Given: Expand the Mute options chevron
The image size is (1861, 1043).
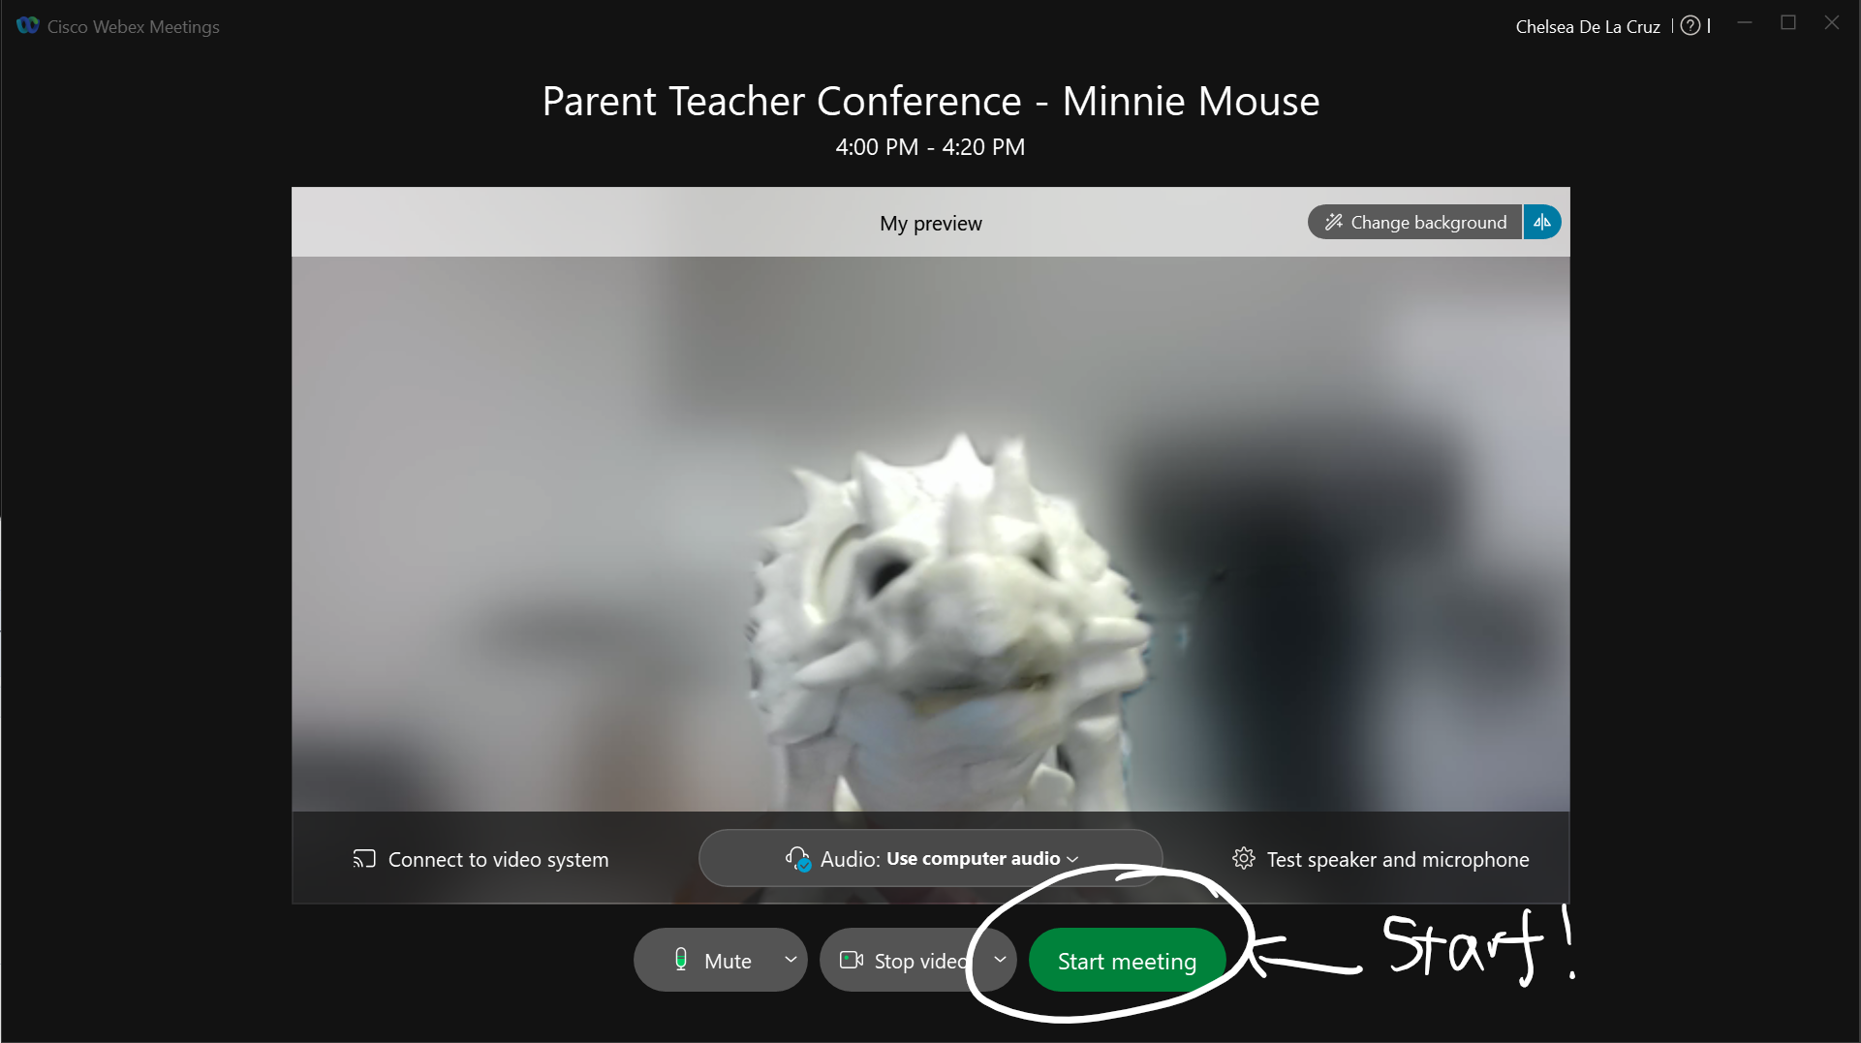Looking at the screenshot, I should [791, 960].
